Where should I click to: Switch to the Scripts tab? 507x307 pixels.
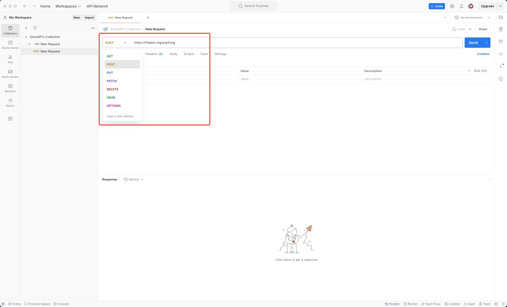189,54
